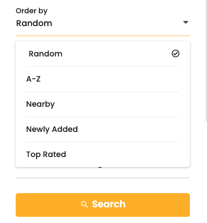Collapse the Order by dropdown arrow

(x=186, y=22)
